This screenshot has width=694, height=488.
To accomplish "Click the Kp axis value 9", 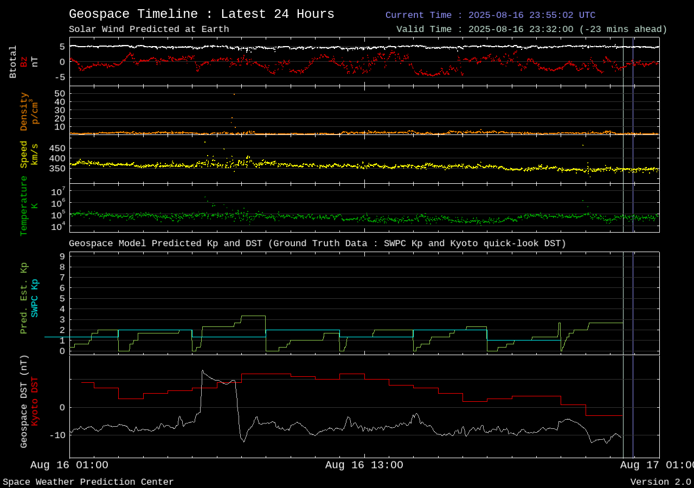I will pyautogui.click(x=62, y=256).
